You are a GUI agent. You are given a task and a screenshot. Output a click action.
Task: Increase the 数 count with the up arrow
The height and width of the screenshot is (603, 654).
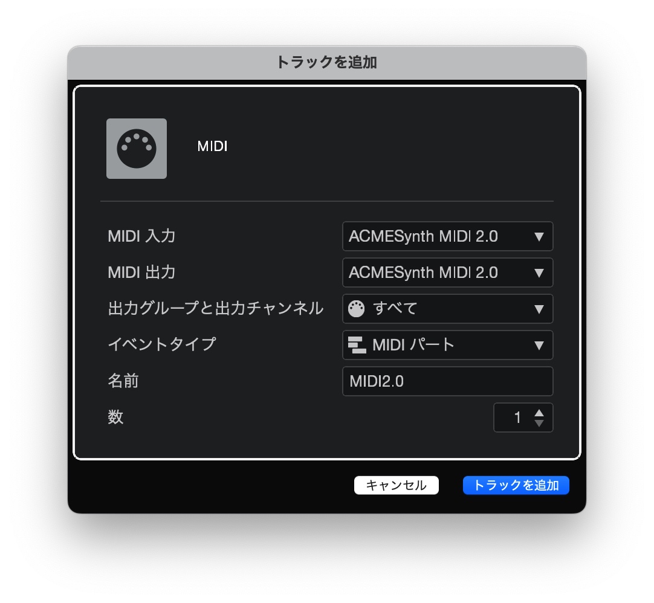(539, 413)
